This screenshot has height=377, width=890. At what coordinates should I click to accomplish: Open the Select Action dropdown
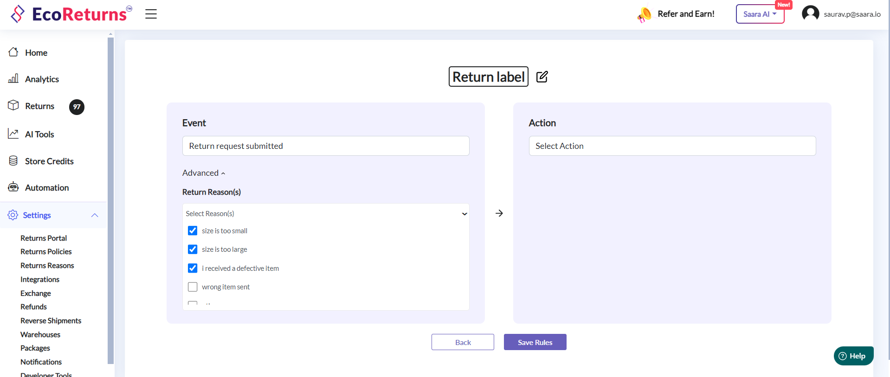point(672,146)
